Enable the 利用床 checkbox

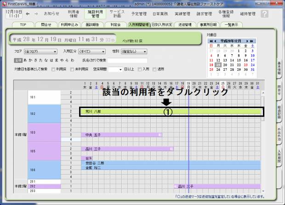pyautogui.click(x=53, y=68)
